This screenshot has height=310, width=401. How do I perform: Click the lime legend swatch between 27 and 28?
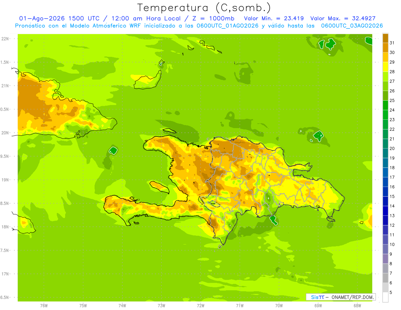[x=385, y=76]
